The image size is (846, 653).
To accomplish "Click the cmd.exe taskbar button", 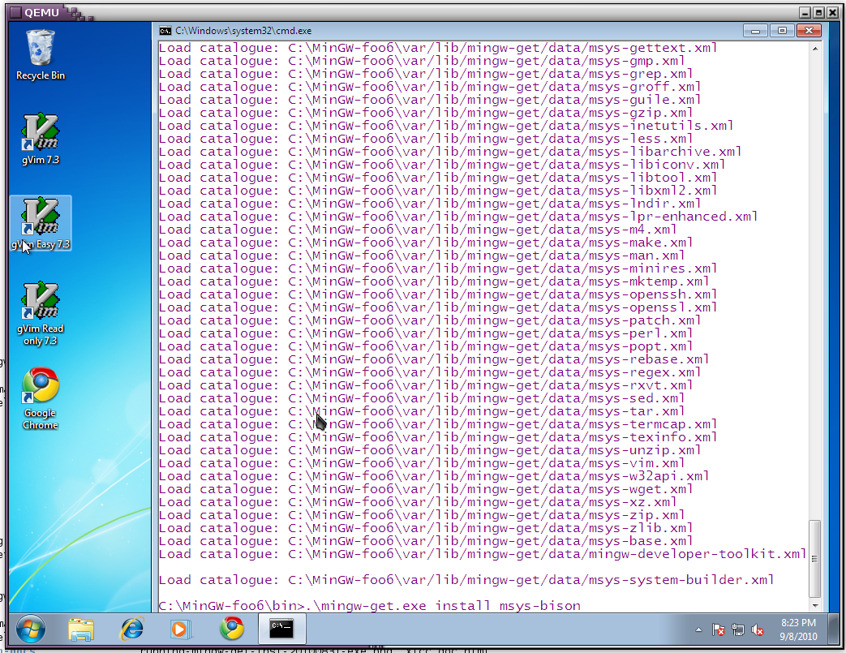I will pos(282,629).
